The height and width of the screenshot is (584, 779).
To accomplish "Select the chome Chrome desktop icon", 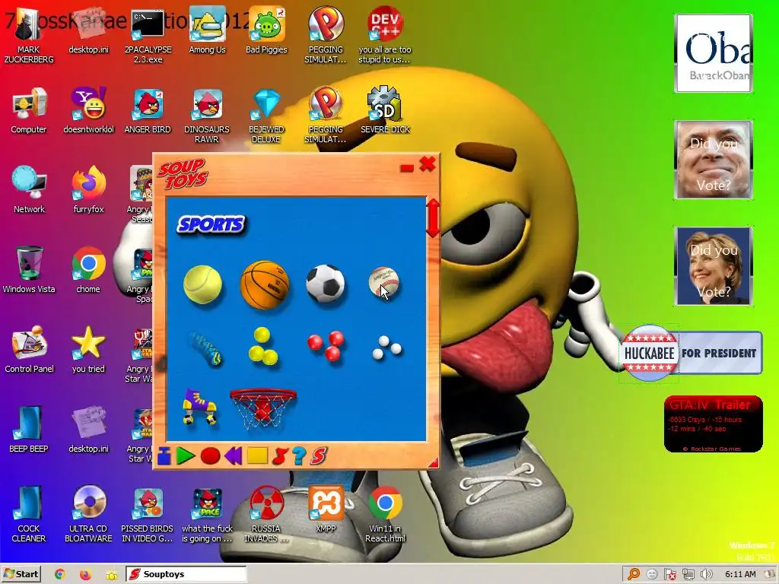I will pos(88,270).
